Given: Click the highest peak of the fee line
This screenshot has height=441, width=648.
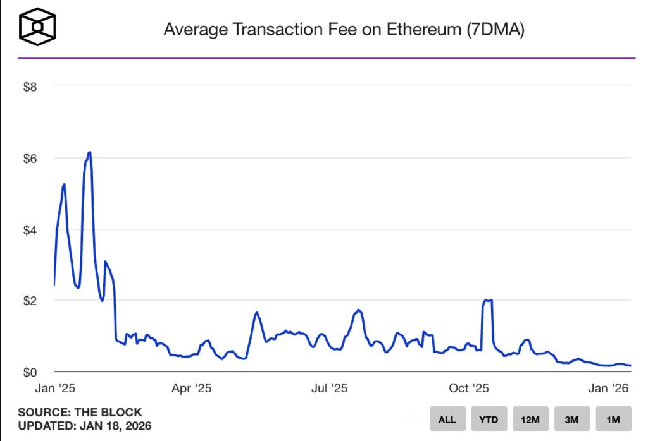Looking at the screenshot, I should pos(90,152).
